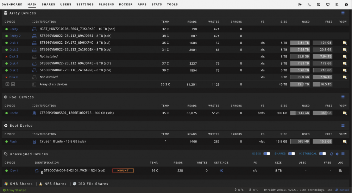Click the MOUNT button for Dev 1

(123, 170)
